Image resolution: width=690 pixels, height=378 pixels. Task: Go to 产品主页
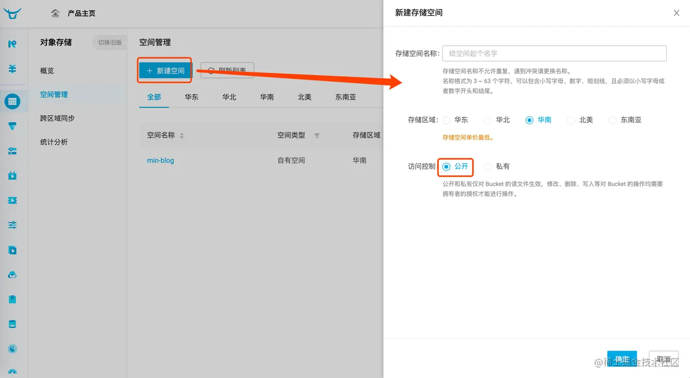click(81, 13)
